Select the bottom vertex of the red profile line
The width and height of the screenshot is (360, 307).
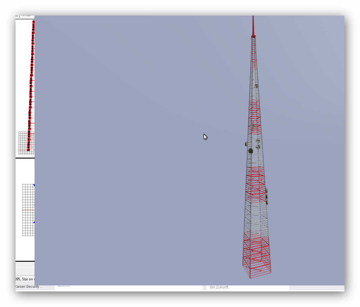[28, 150]
